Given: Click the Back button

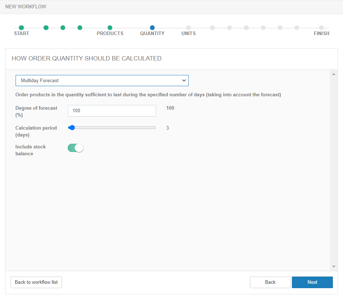Looking at the screenshot, I should click(270, 282).
